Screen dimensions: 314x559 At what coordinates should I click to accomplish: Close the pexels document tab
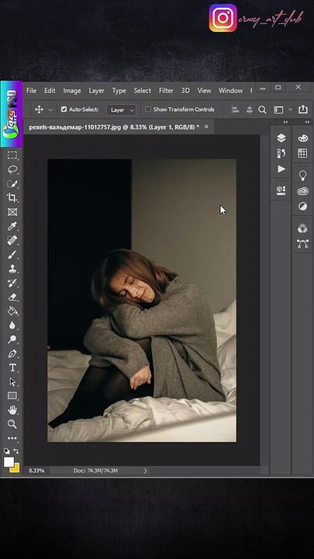(206, 127)
